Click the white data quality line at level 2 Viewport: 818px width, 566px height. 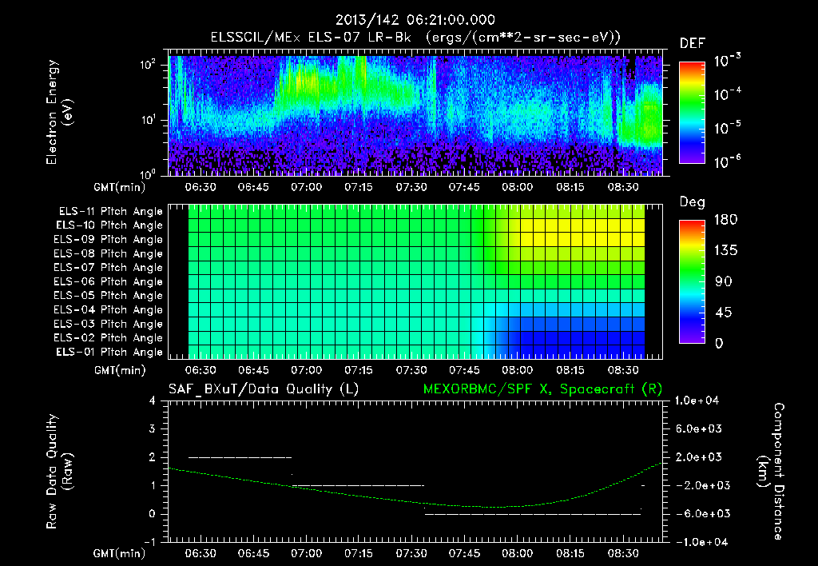click(240, 457)
